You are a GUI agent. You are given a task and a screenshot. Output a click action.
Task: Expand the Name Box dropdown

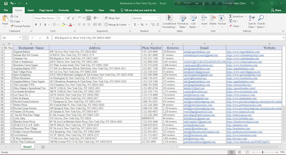click(20, 38)
